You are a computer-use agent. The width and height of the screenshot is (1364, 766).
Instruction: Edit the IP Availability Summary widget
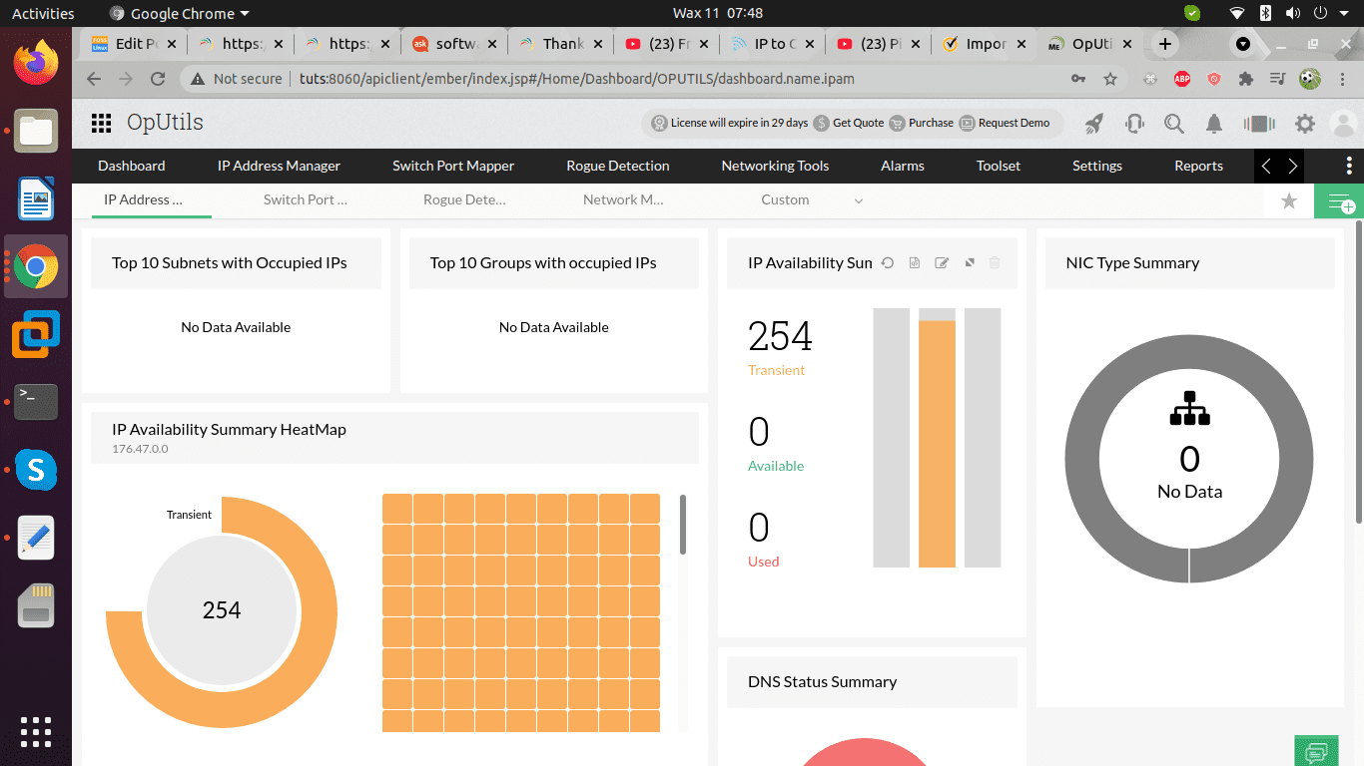(941, 263)
